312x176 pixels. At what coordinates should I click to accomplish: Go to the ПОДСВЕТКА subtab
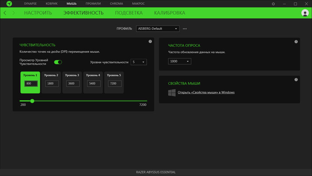pos(129,13)
